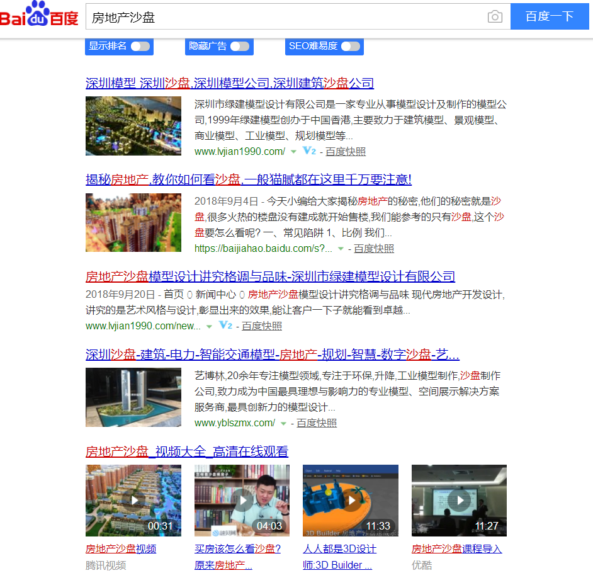Open thumbnail of 深圳模型 result
The height and width of the screenshot is (573, 593).
pos(133,126)
